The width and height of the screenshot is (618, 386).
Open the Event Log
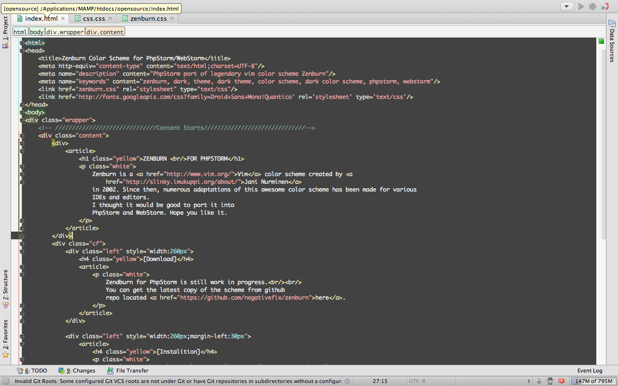tap(590, 371)
